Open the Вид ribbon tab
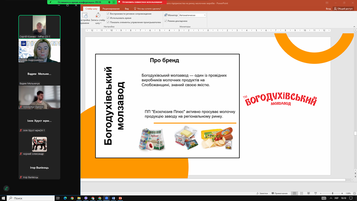 point(127,9)
